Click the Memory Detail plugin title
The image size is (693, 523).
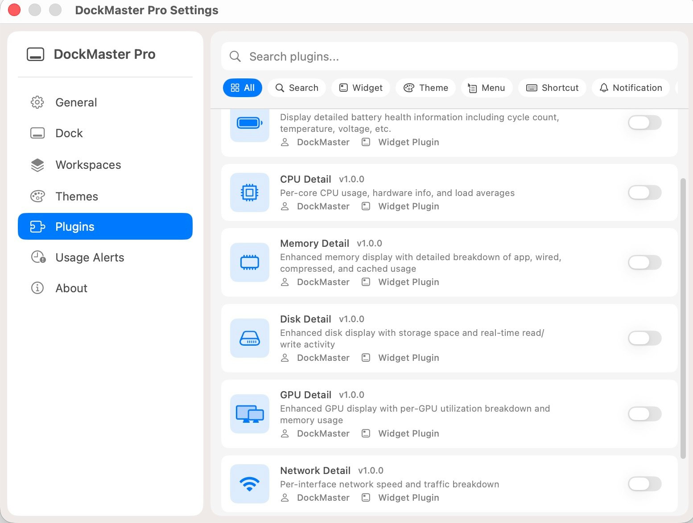314,243
